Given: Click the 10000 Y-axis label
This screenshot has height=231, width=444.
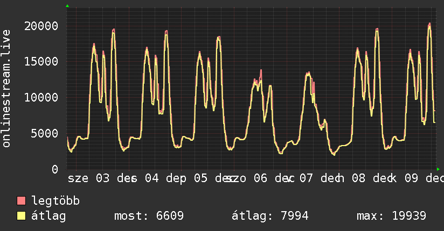Looking at the screenshot, I should click(41, 98).
